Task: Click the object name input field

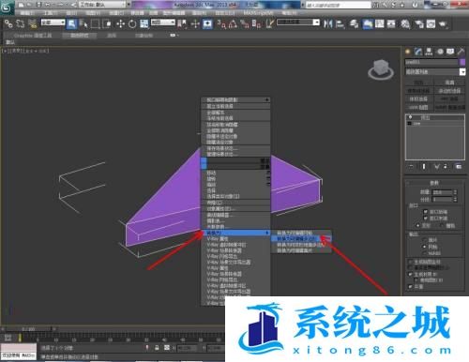Action: click(x=431, y=62)
